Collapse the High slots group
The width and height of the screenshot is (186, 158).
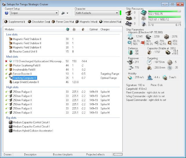(12, 87)
